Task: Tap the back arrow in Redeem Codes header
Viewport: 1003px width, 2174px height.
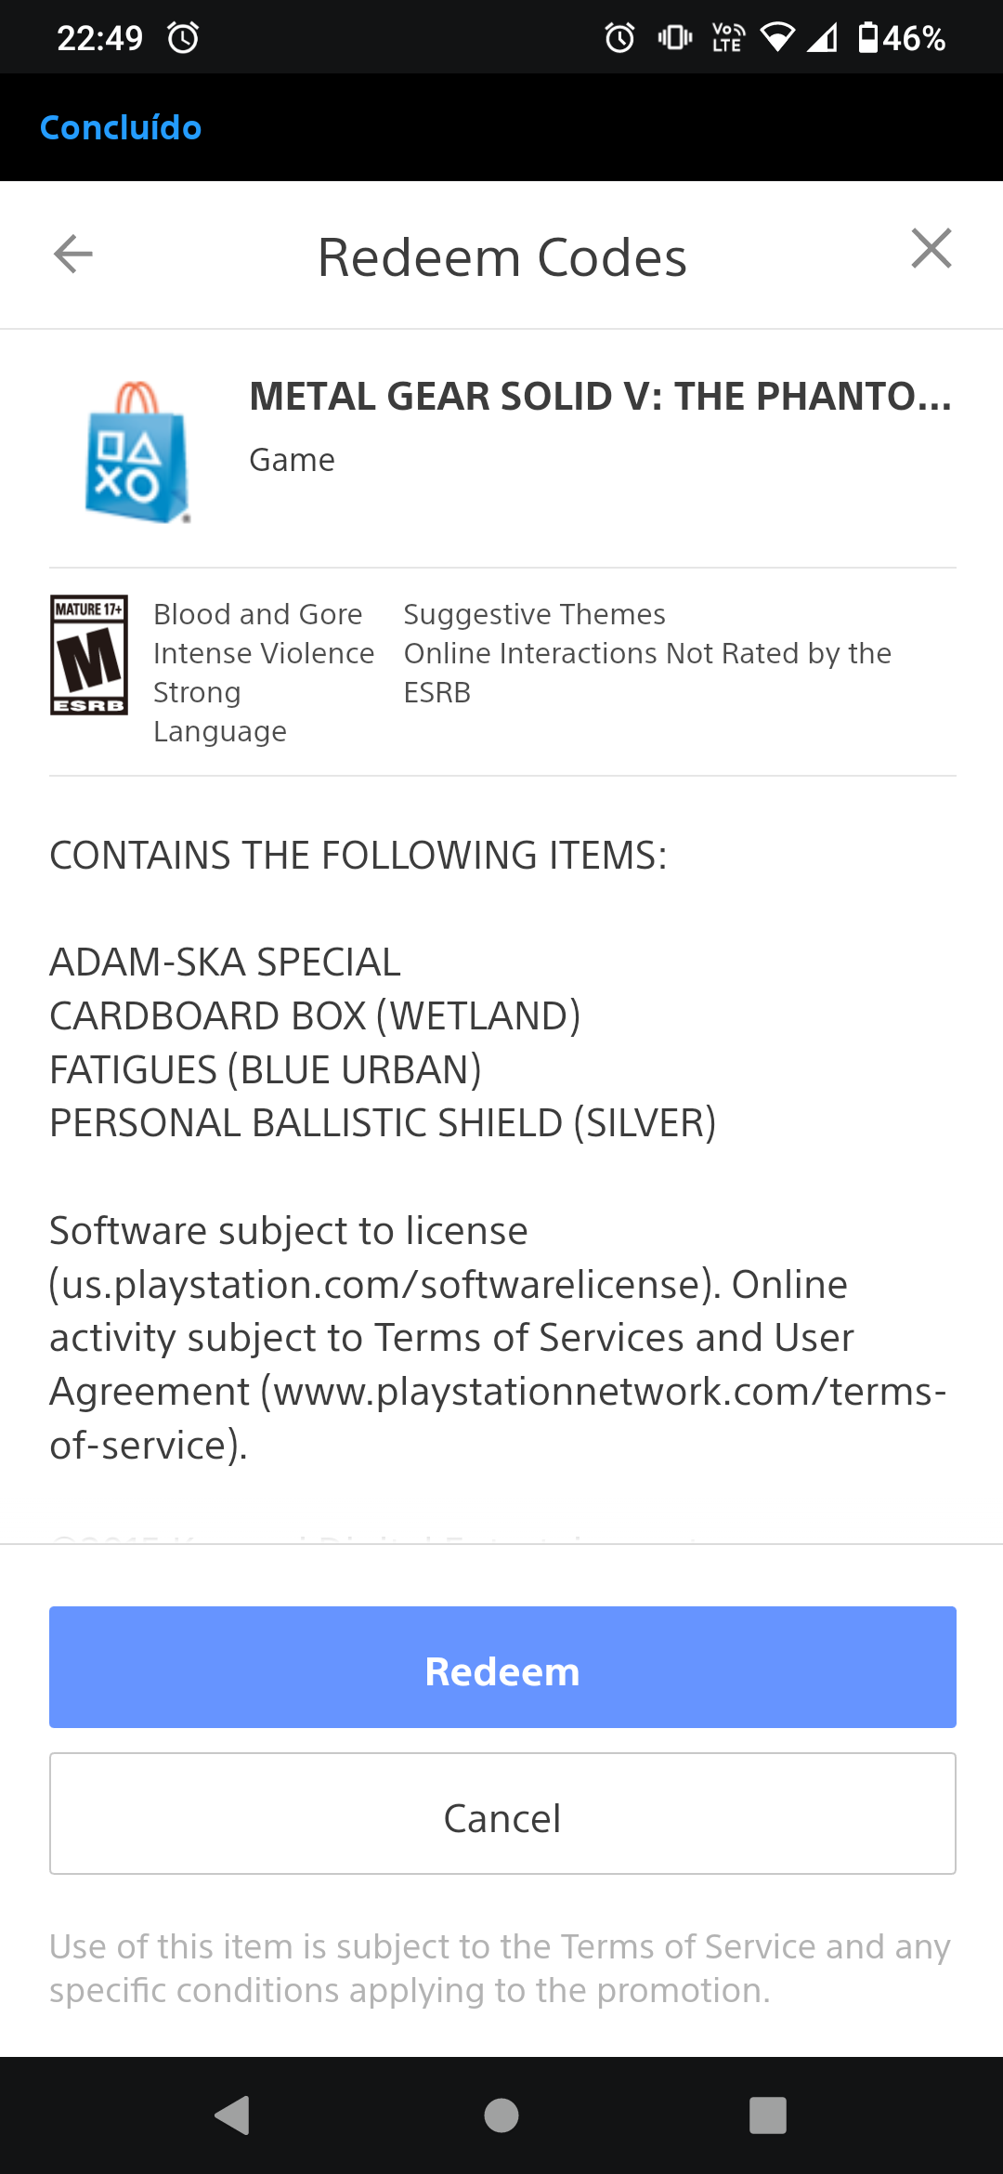Action: pos(73,254)
